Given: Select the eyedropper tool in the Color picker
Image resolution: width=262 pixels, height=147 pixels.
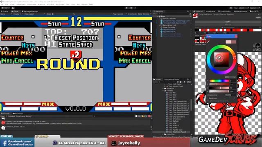Looking at the screenshot, I should click(208, 42).
